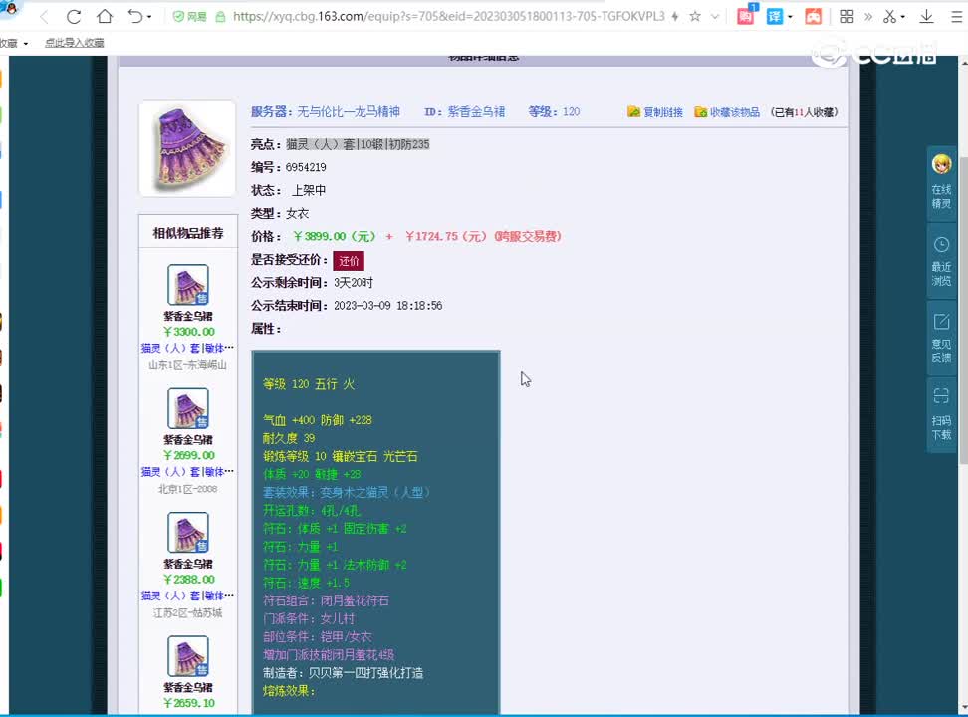Image resolution: width=968 pixels, height=717 pixels.
Task: Go back to previous page
Action: (44, 17)
